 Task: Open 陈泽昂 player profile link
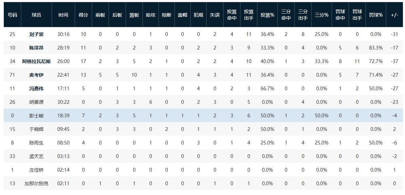[36, 48]
